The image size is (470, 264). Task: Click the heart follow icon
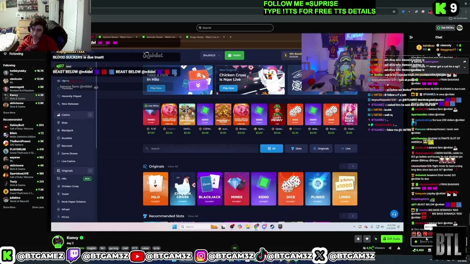[x=367, y=239]
